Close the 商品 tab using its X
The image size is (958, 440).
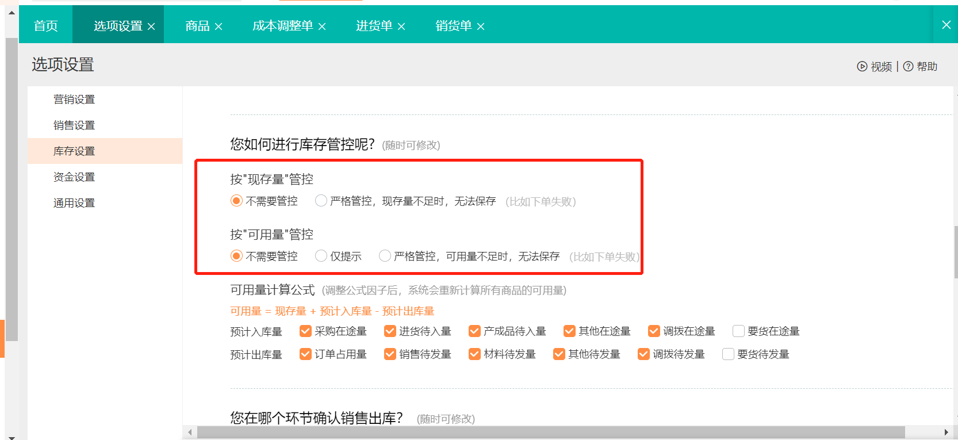219,26
